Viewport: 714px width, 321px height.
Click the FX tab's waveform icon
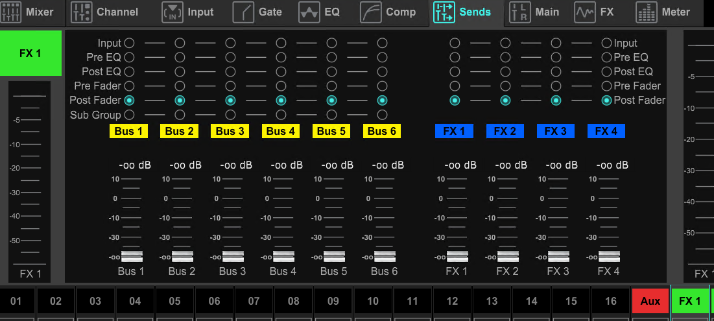(585, 12)
